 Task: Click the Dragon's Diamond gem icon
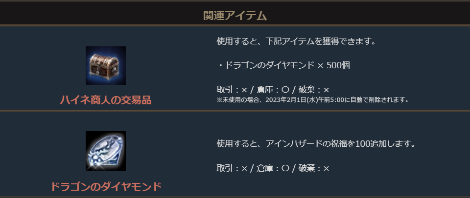pos(106,151)
